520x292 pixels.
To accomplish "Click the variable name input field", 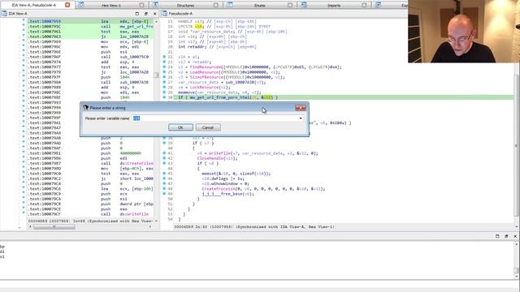I will [x=214, y=118].
